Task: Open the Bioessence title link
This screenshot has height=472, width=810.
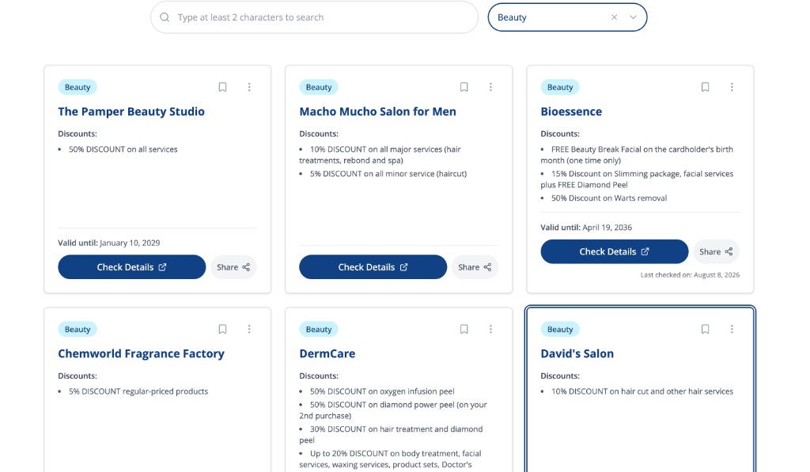Action: tap(571, 111)
